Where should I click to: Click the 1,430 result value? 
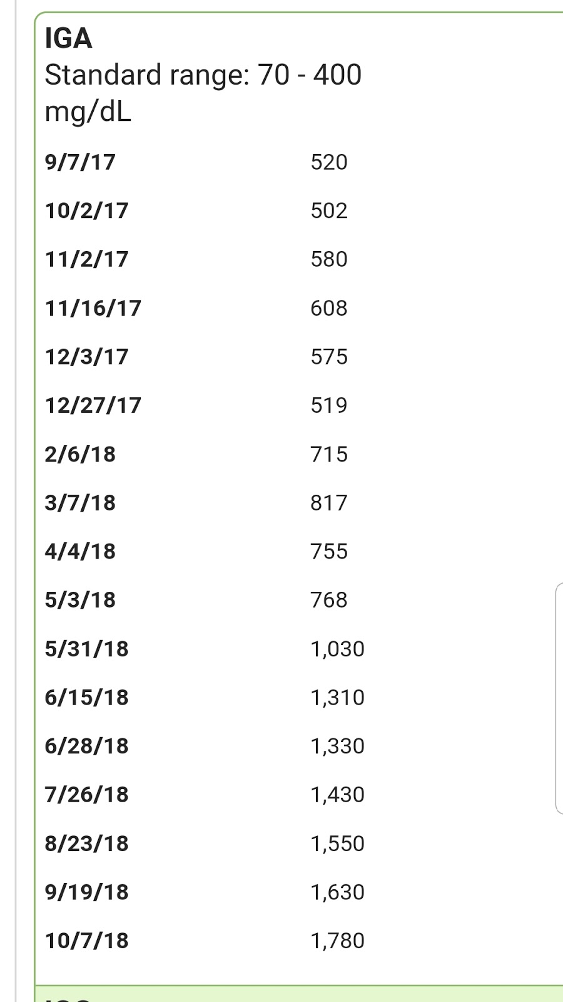[x=337, y=795]
